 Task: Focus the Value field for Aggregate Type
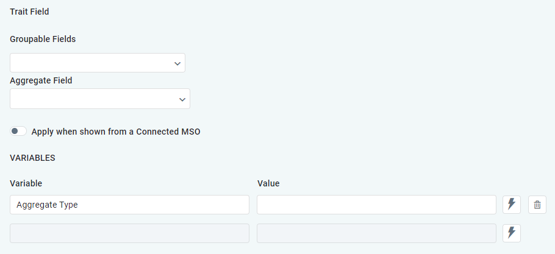point(376,205)
